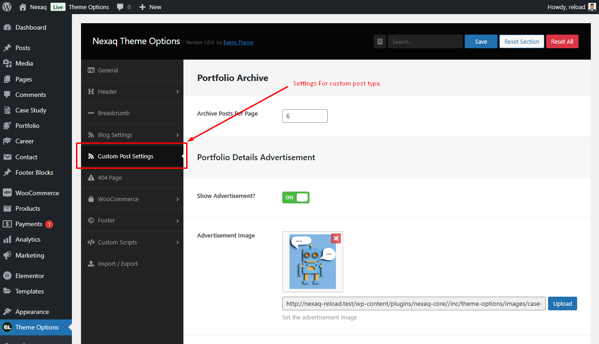599x344 pixels.
Task: Click the Portfolio icon in sidebar
Action: point(7,126)
